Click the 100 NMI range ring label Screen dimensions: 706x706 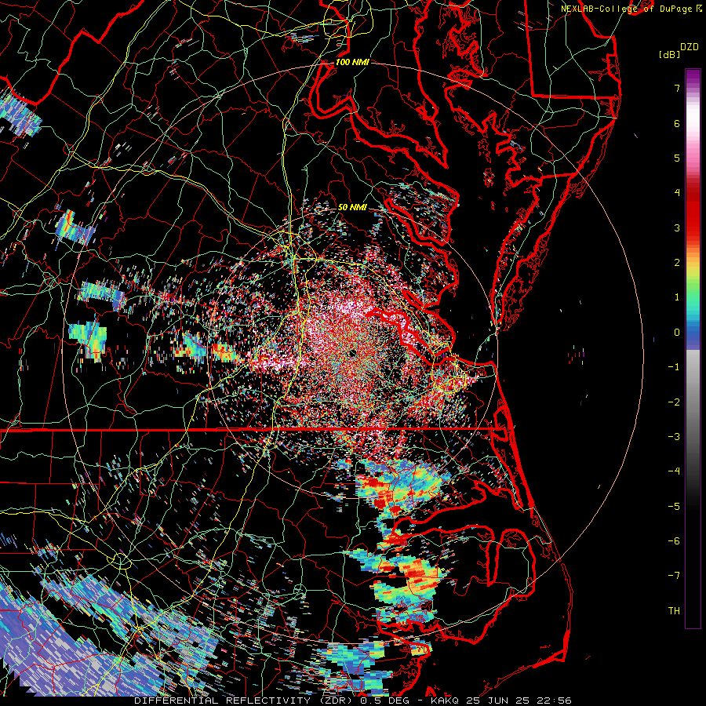352,62
